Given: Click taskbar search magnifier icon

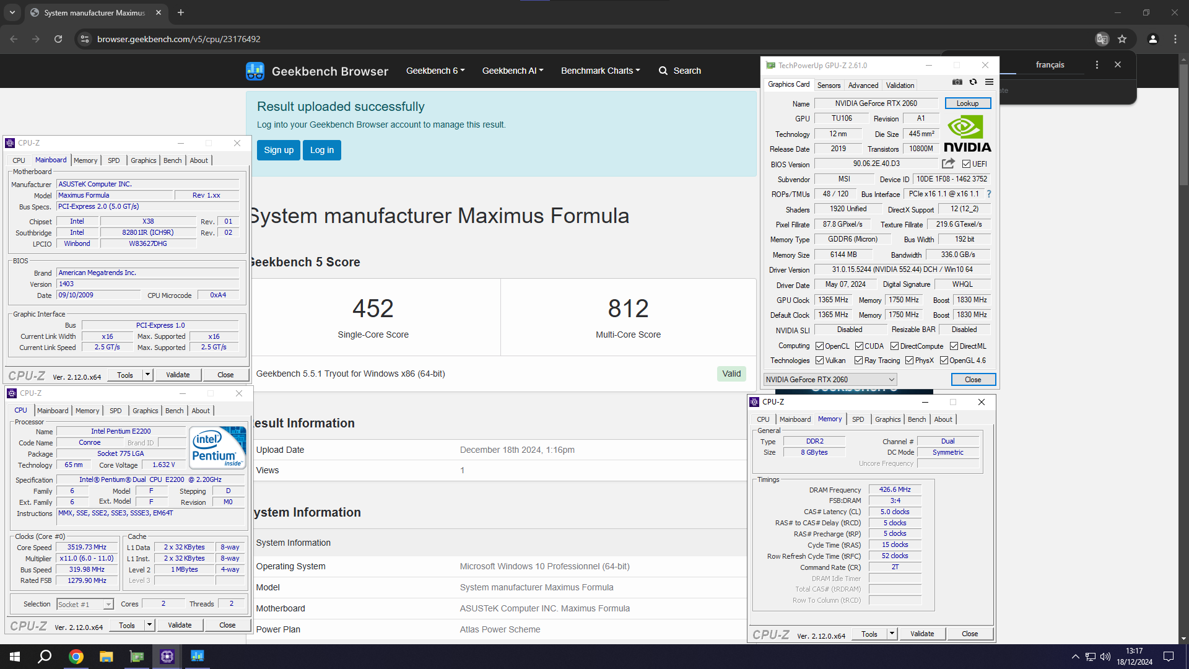Looking at the screenshot, I should click(x=45, y=657).
